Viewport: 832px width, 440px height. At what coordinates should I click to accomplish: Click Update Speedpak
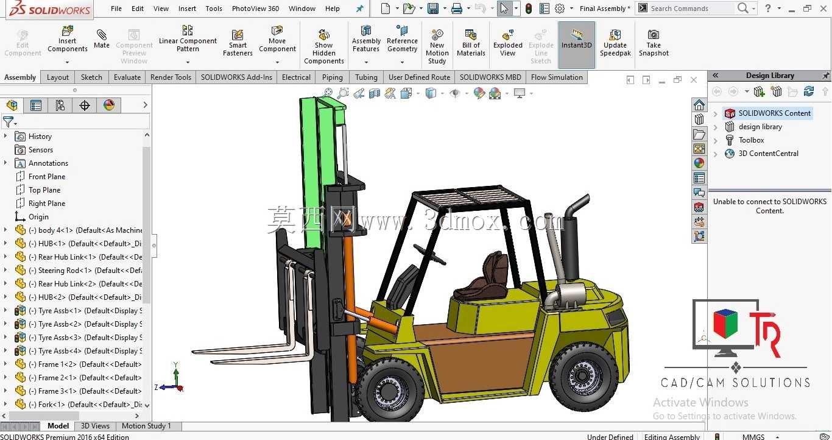(x=615, y=43)
